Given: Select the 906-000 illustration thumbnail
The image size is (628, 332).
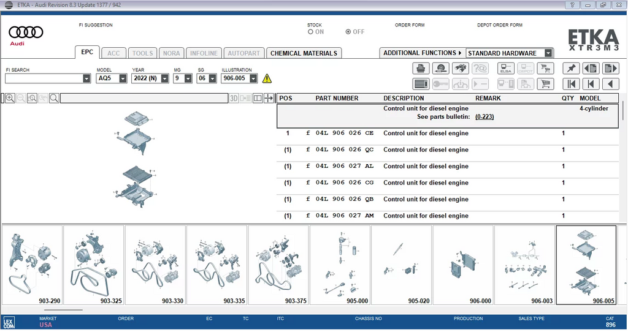Looking at the screenshot, I should pyautogui.click(x=462, y=265).
